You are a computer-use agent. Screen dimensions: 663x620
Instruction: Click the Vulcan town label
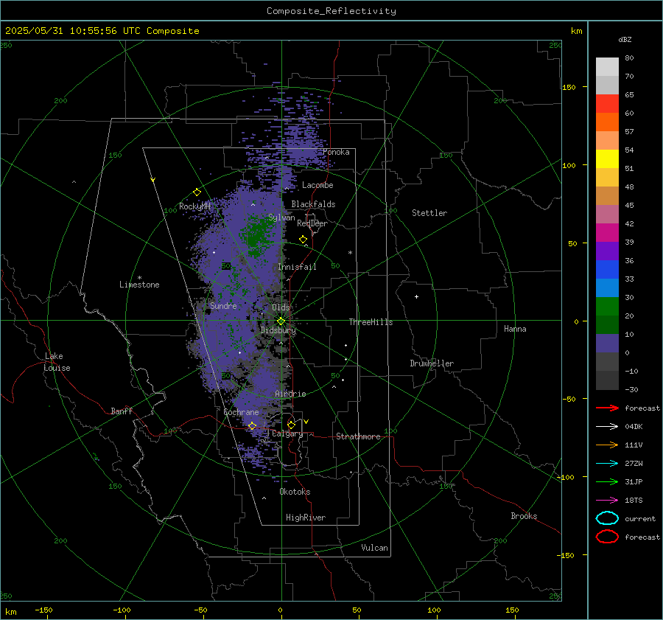click(374, 548)
